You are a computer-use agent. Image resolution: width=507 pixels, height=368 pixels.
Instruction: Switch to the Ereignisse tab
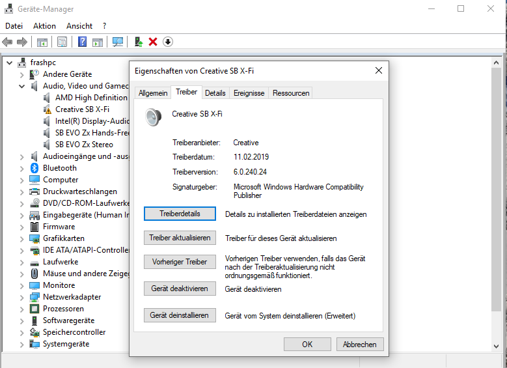pyautogui.click(x=249, y=93)
